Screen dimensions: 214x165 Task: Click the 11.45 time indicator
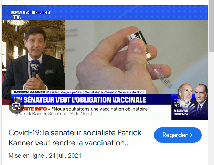(x=28, y=12)
